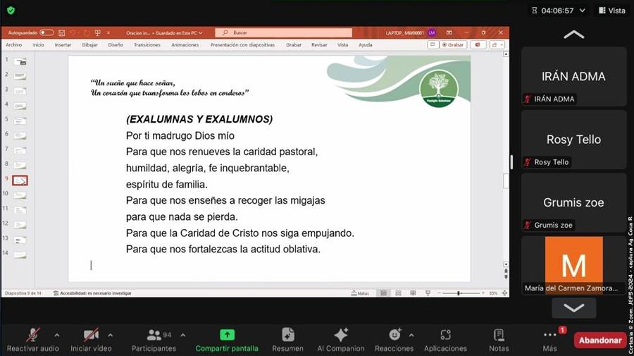Click the Notas button in PowerPoint status bar
The height and width of the screenshot is (356, 634).
click(360, 293)
